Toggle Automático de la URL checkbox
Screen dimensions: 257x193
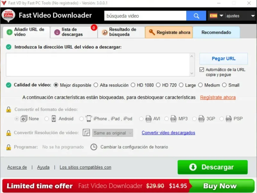point(202,69)
